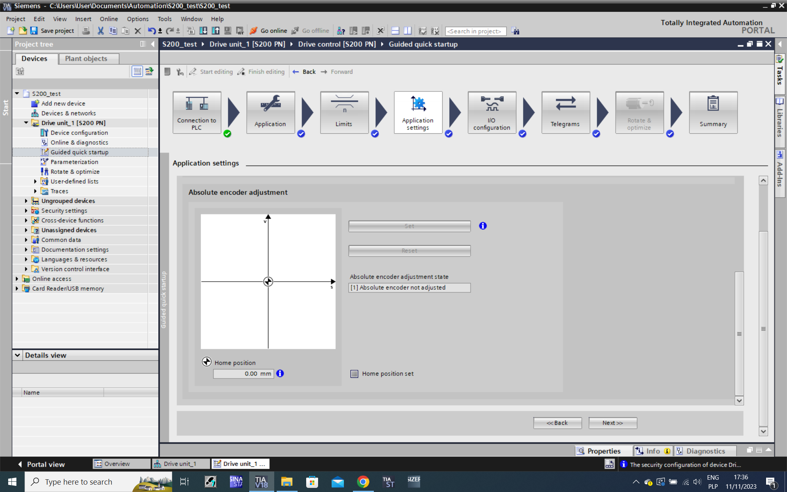Switch to the Plant objects tab
Screen dimensions: 787x492
coord(86,59)
